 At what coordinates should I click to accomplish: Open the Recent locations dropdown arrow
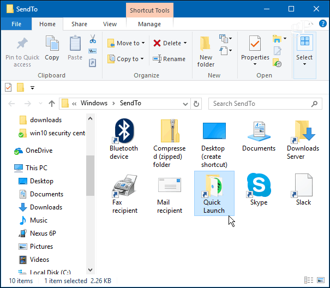[x=40, y=104]
